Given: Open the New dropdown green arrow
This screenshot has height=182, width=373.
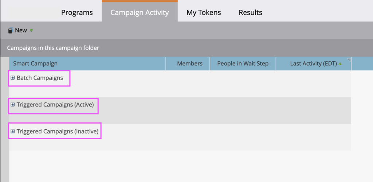Looking at the screenshot, I should tap(31, 31).
